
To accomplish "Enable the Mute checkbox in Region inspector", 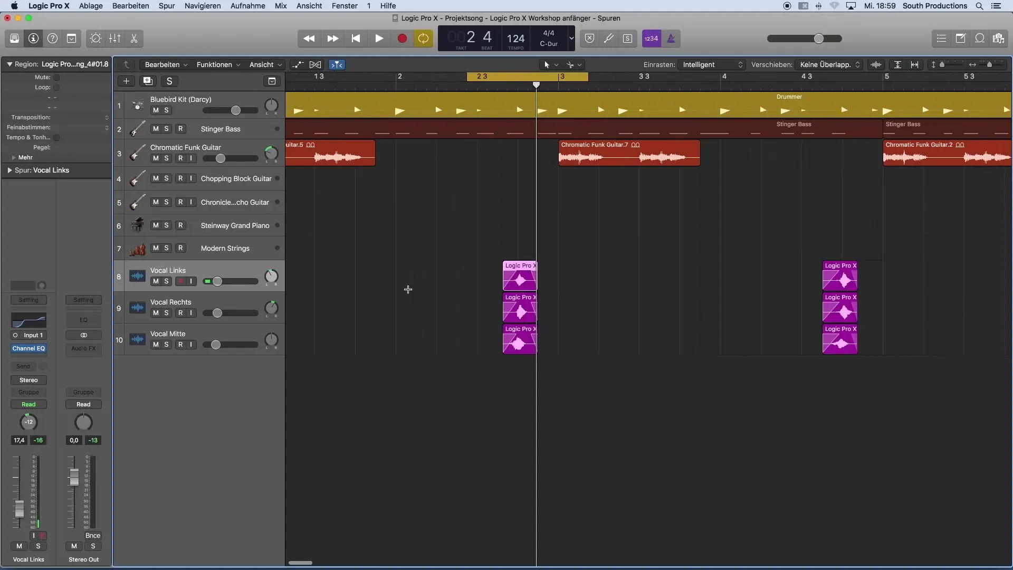I will coord(56,78).
